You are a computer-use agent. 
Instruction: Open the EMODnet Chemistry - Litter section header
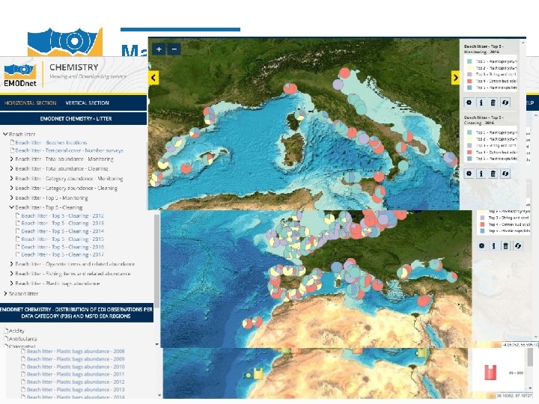point(73,118)
